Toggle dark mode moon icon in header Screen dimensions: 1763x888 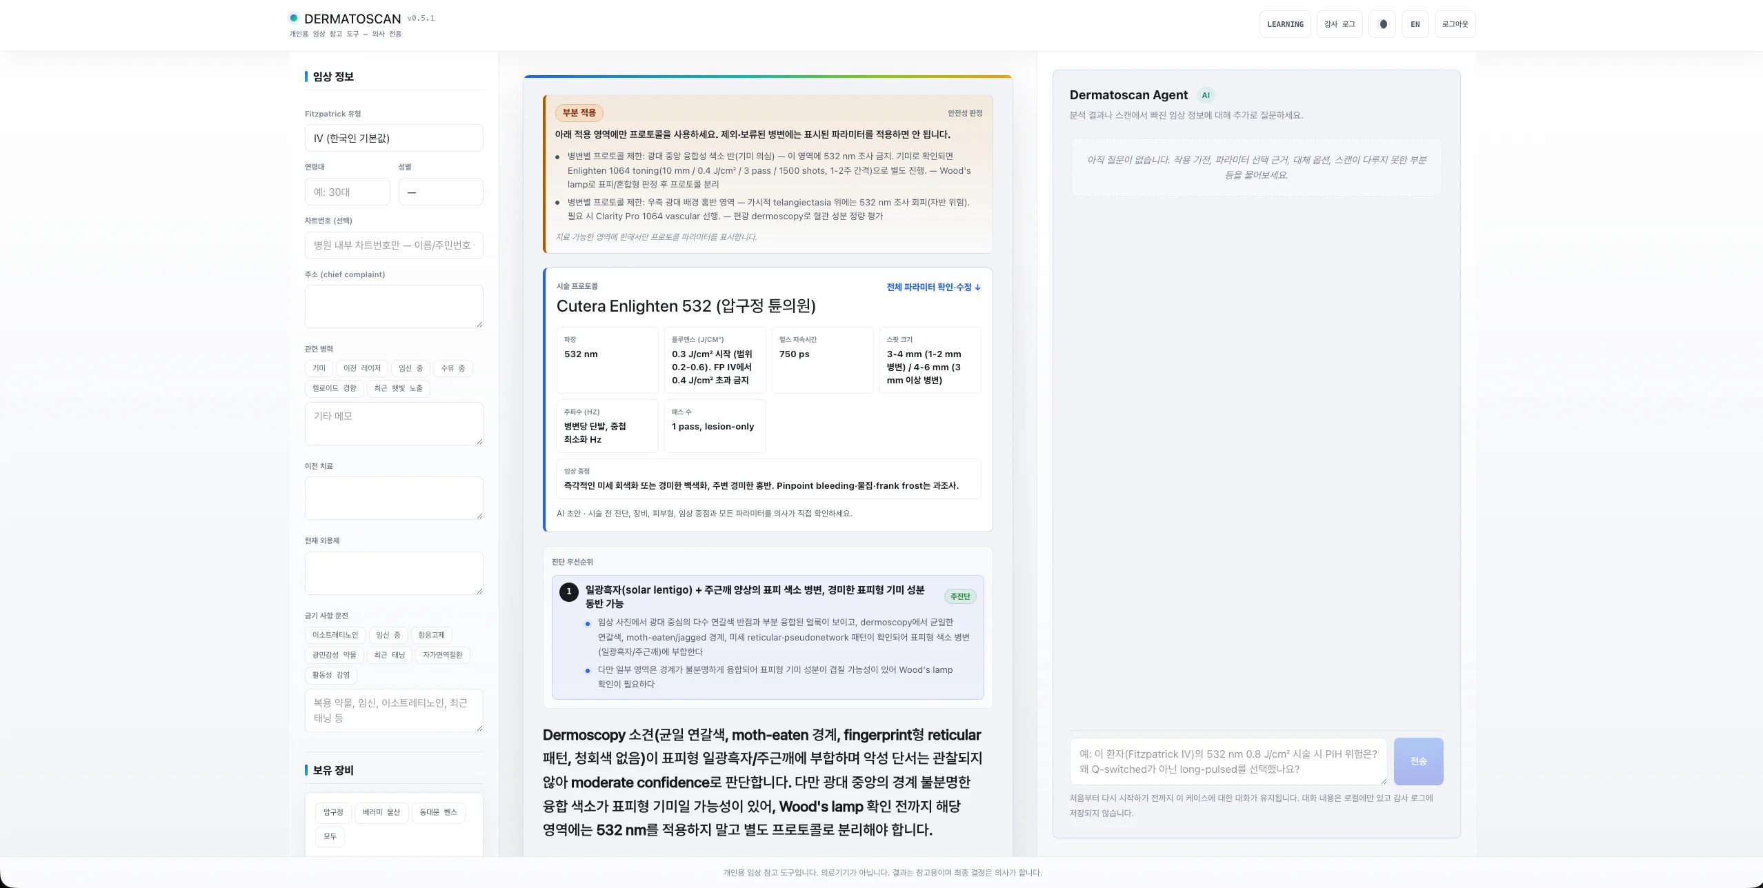tap(1382, 24)
